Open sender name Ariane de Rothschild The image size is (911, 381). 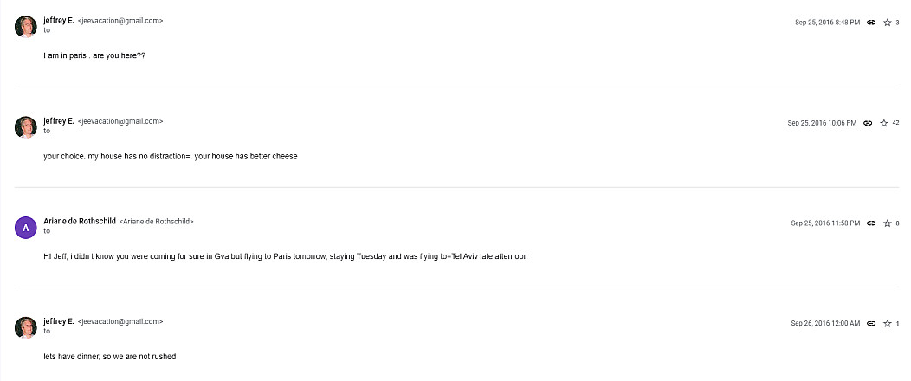tap(80, 221)
